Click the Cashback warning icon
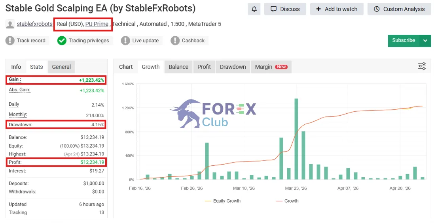 click(175, 41)
